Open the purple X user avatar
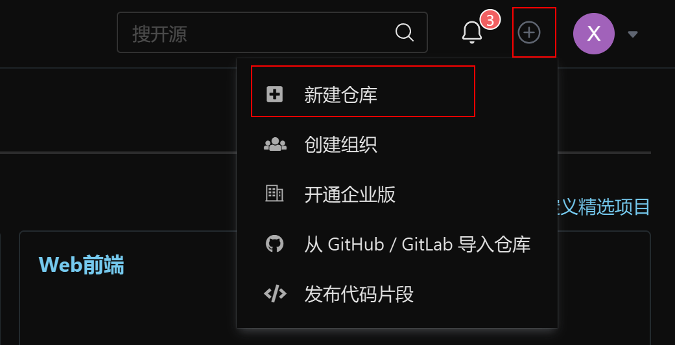 (x=594, y=34)
